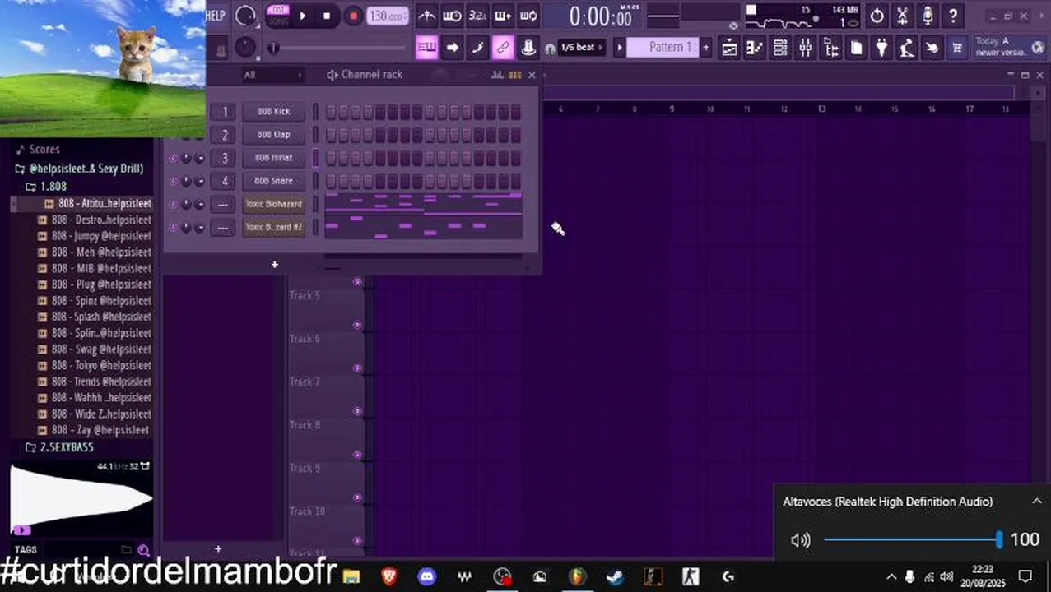This screenshot has width=1051, height=592.
Task: Open the plugin picker plug icon
Action: pos(881,48)
